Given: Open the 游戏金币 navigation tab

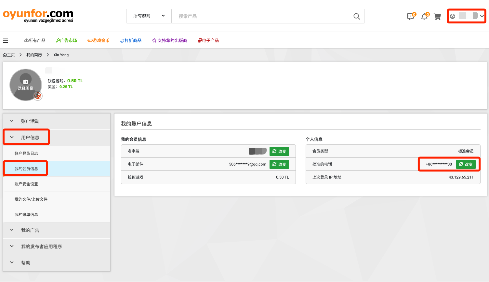Looking at the screenshot, I should [x=99, y=41].
